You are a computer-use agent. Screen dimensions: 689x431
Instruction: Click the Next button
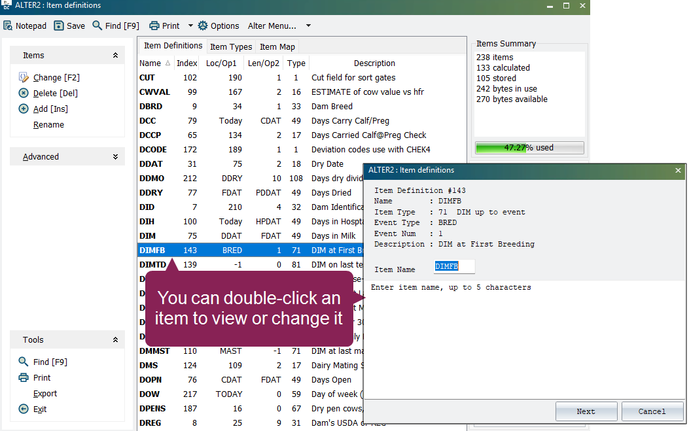[586, 411]
